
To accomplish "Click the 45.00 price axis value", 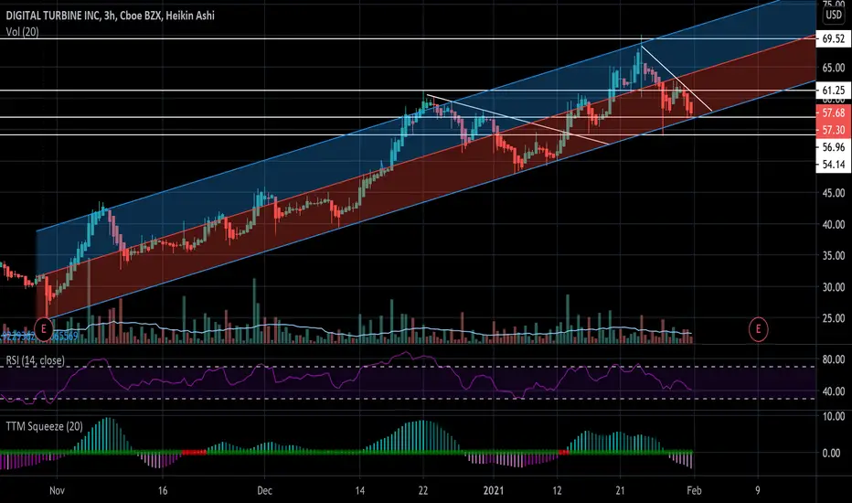I will [834, 193].
